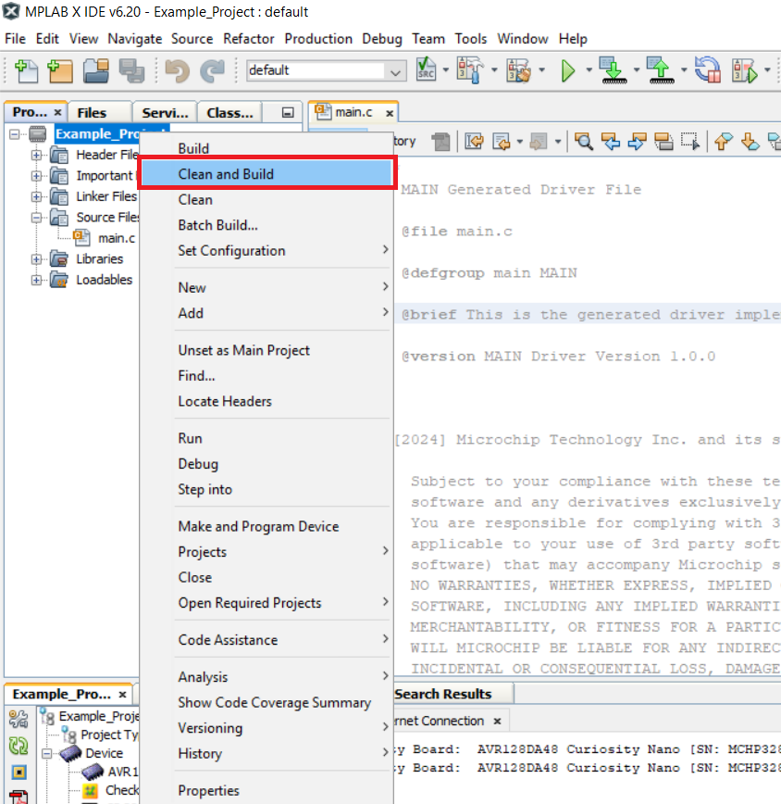Click the Previous Bookmark up-arrow icon
The width and height of the screenshot is (781, 804).
click(723, 141)
